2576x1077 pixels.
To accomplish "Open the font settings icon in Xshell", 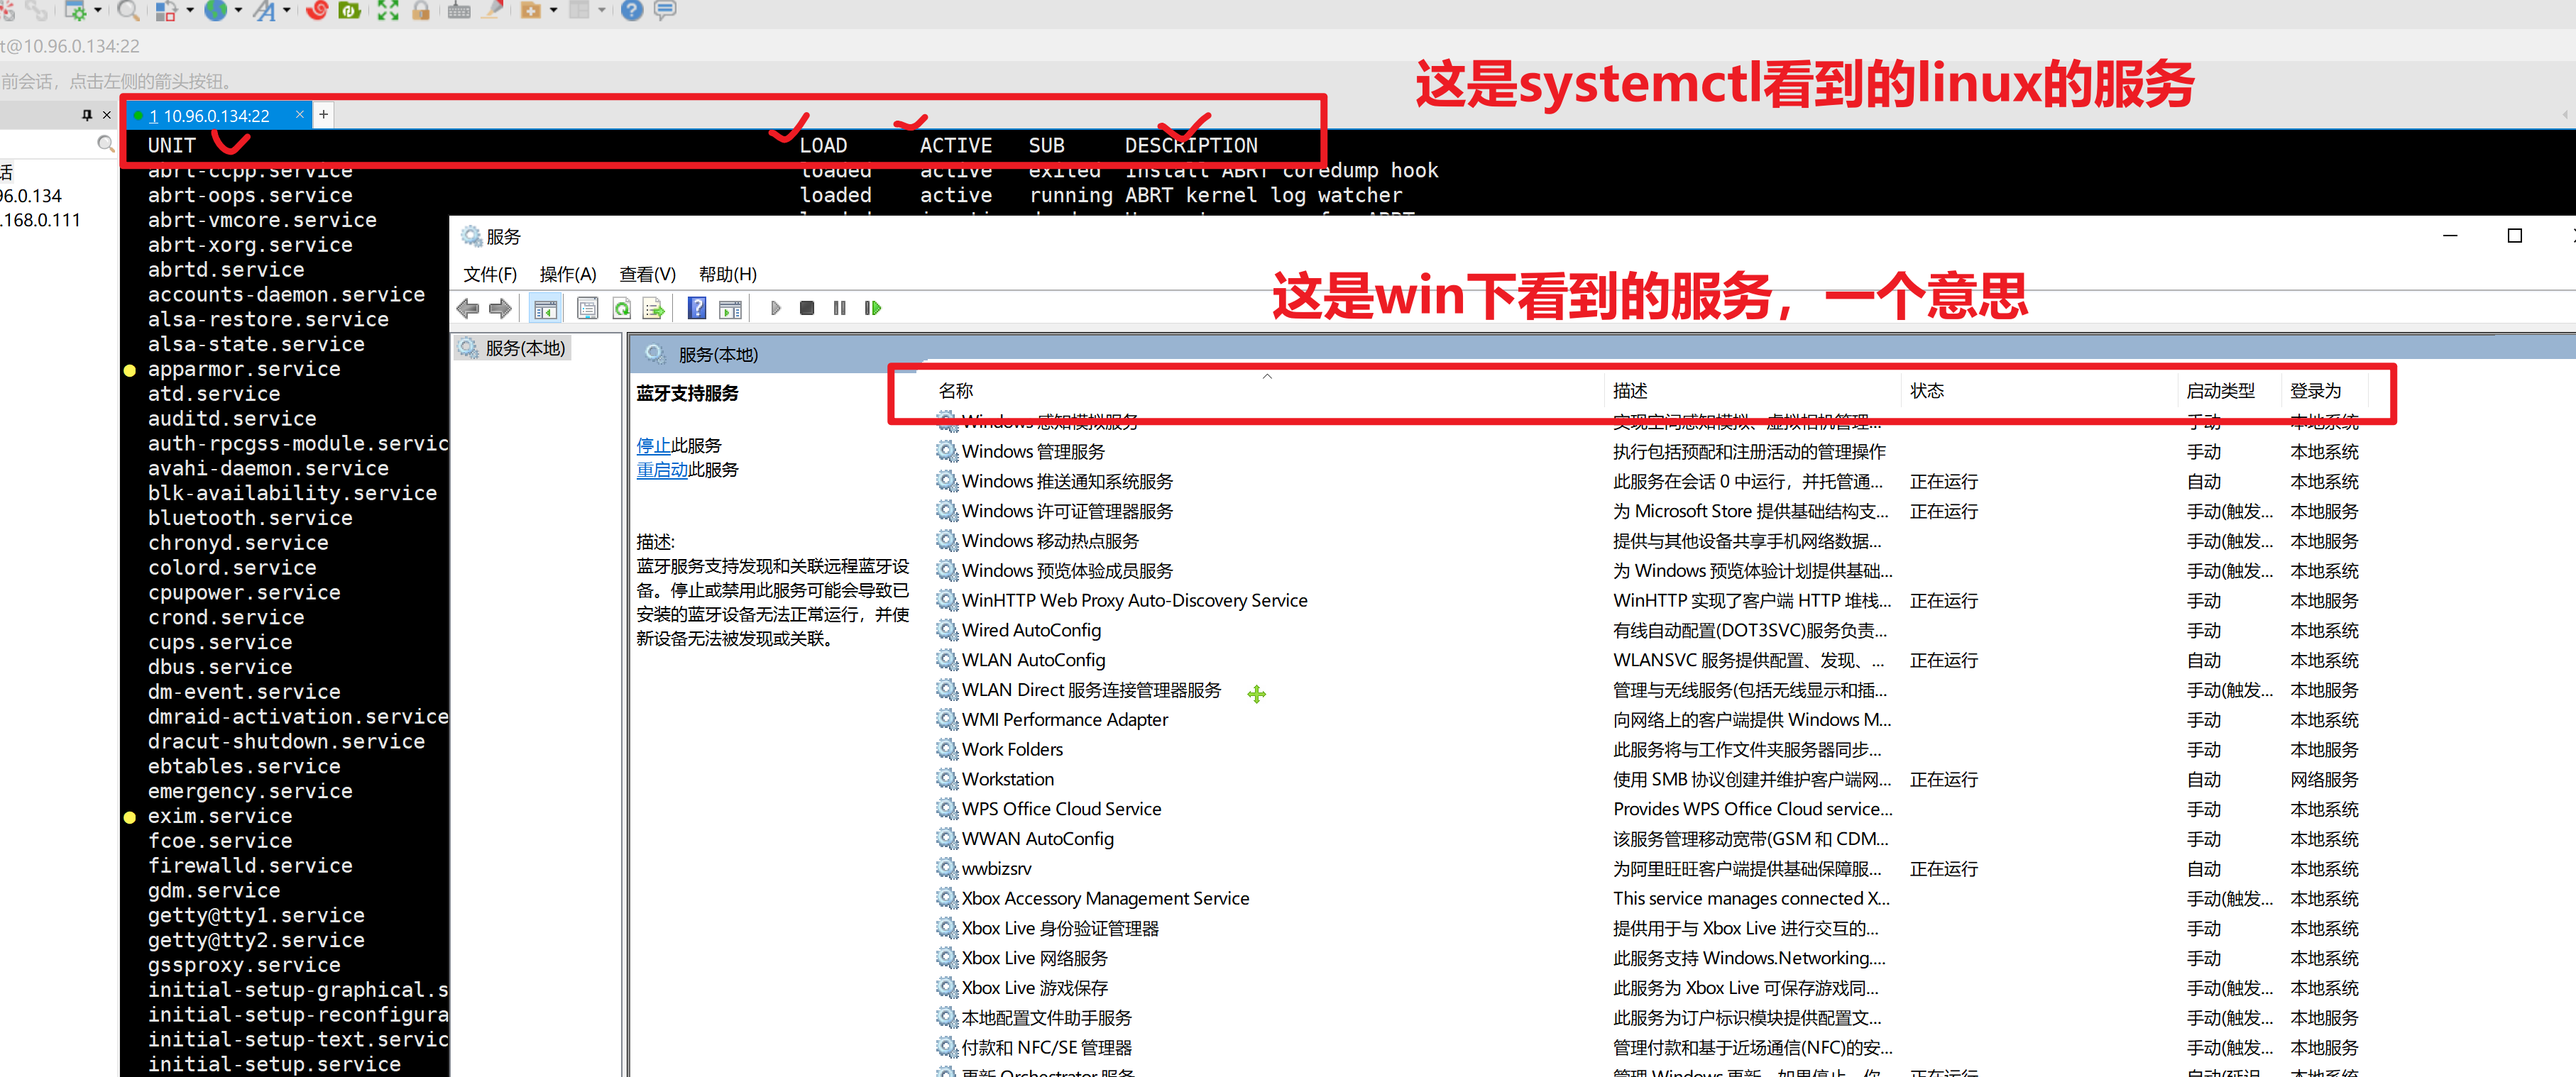I will coord(264,11).
